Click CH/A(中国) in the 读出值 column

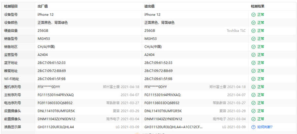tap(153, 47)
